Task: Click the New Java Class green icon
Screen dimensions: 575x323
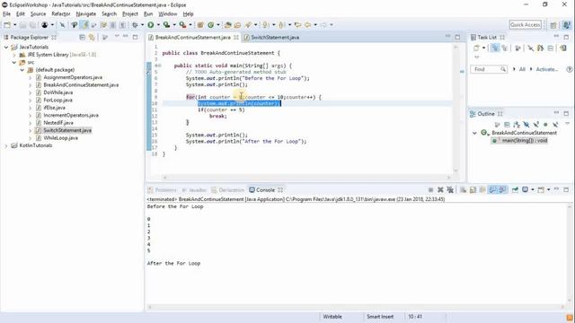Action: pos(211,25)
